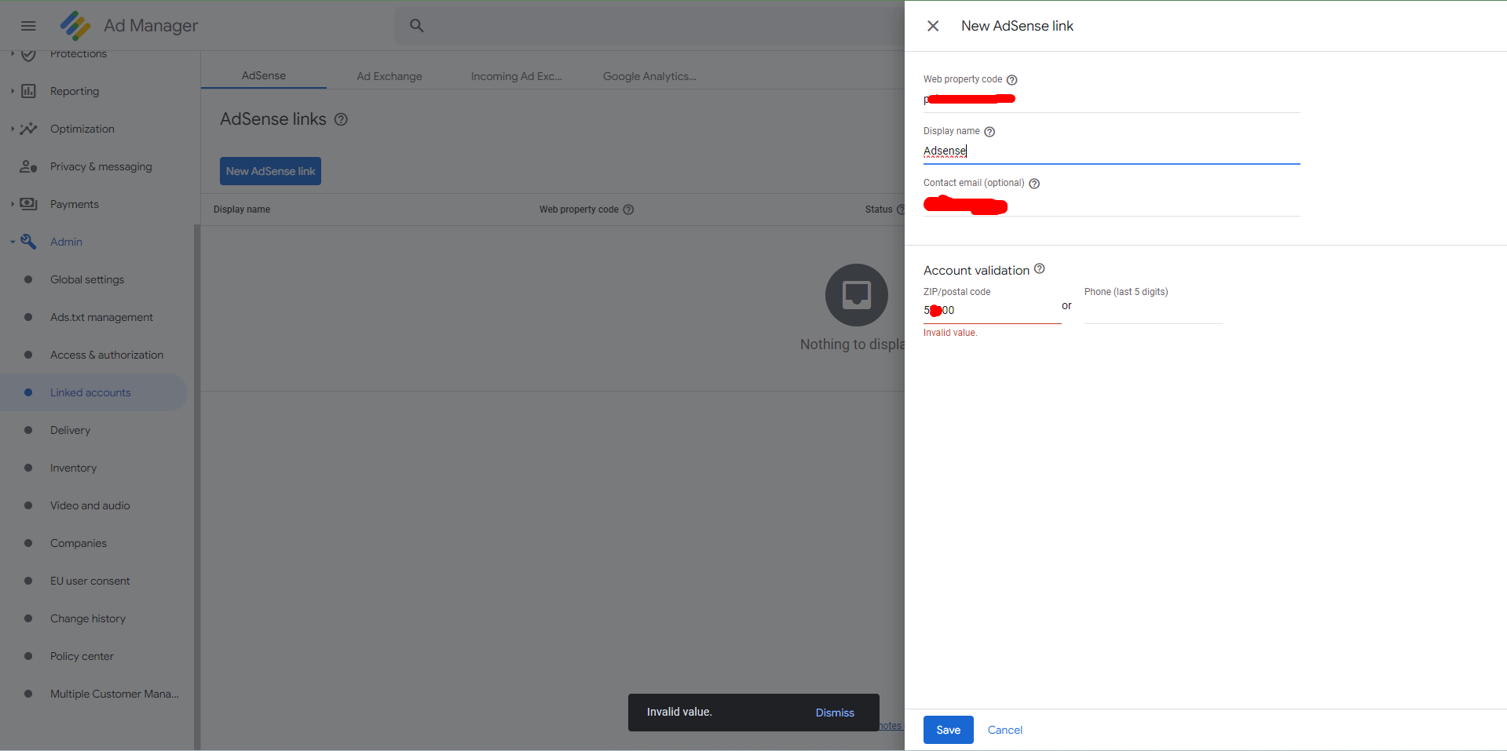Open Access & authorization
Image resolution: width=1507 pixels, height=751 pixels.
[x=107, y=355]
